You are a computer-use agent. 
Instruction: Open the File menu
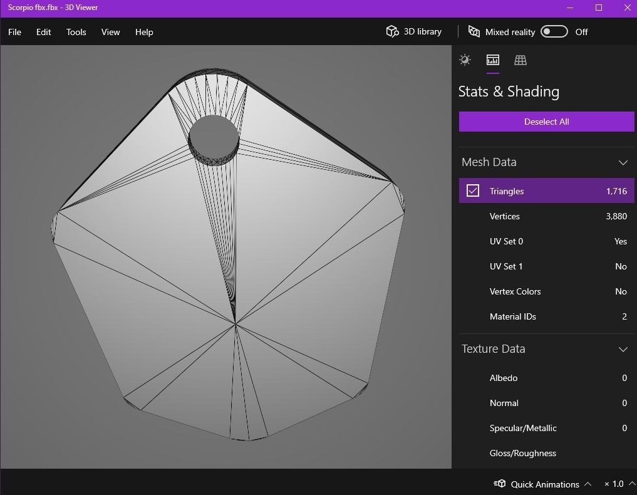click(14, 32)
